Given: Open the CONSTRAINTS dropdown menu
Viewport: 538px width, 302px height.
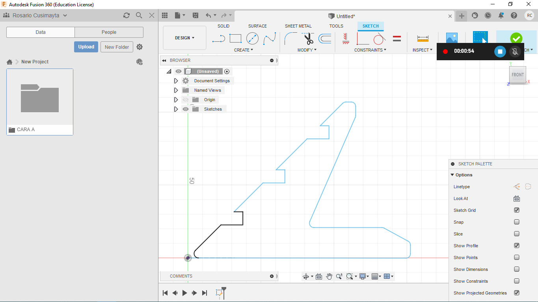Looking at the screenshot, I should coord(370,50).
